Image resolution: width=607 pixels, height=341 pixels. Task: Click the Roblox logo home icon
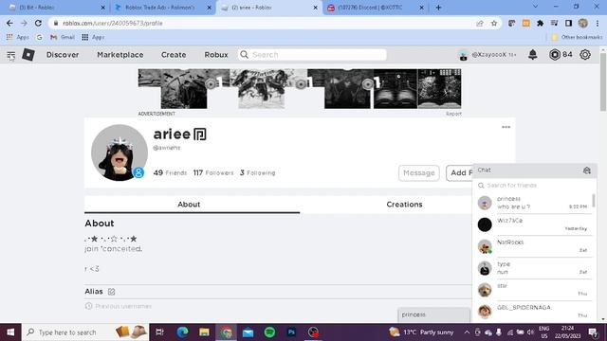point(28,55)
